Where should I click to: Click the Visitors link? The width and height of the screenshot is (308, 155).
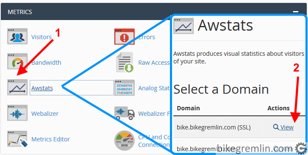pyautogui.click(x=42, y=37)
